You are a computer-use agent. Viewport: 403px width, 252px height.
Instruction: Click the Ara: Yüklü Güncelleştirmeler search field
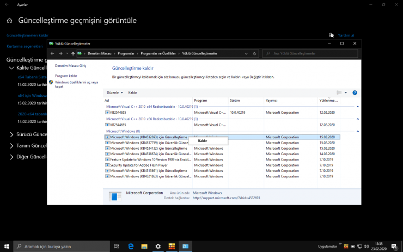click(310, 53)
